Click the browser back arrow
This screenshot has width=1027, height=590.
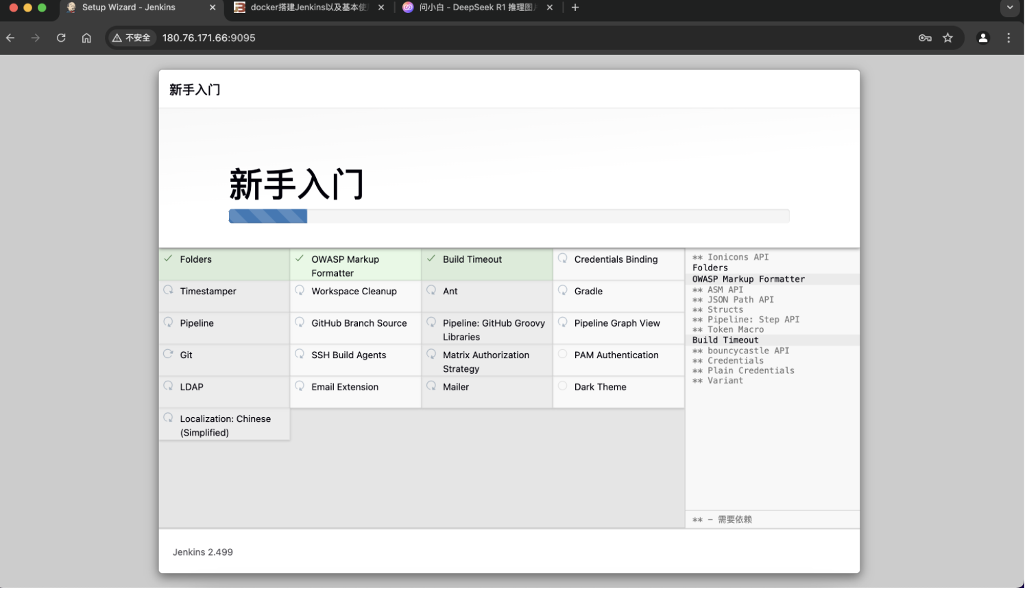point(10,38)
